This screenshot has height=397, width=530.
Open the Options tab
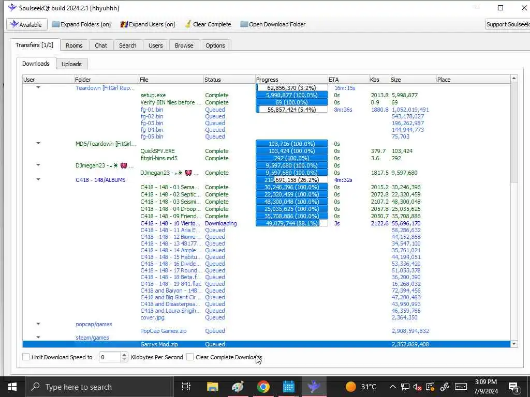click(x=215, y=45)
